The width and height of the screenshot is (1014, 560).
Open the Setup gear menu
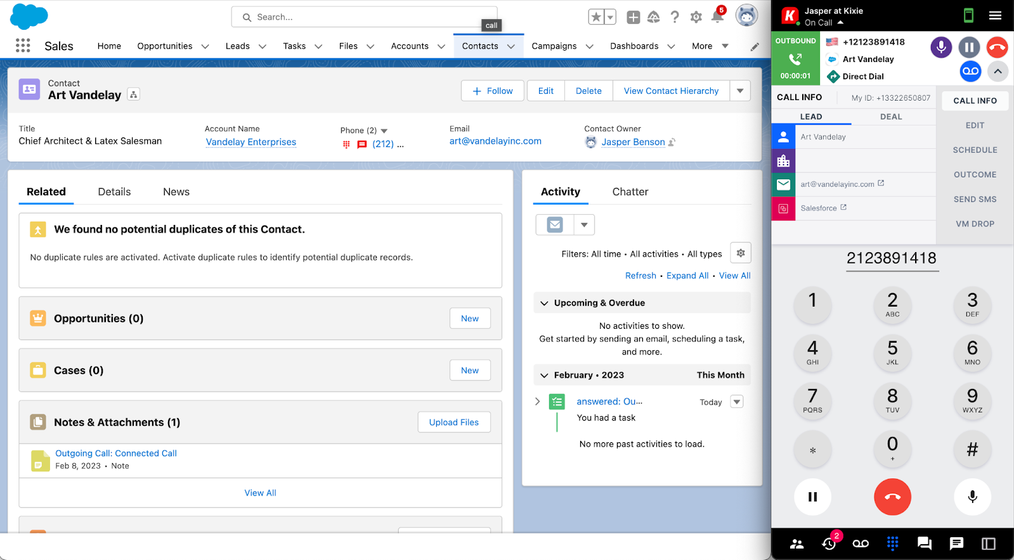point(696,17)
